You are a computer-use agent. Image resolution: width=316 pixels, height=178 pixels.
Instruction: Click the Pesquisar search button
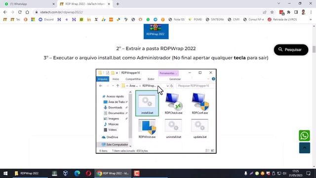click(x=291, y=49)
